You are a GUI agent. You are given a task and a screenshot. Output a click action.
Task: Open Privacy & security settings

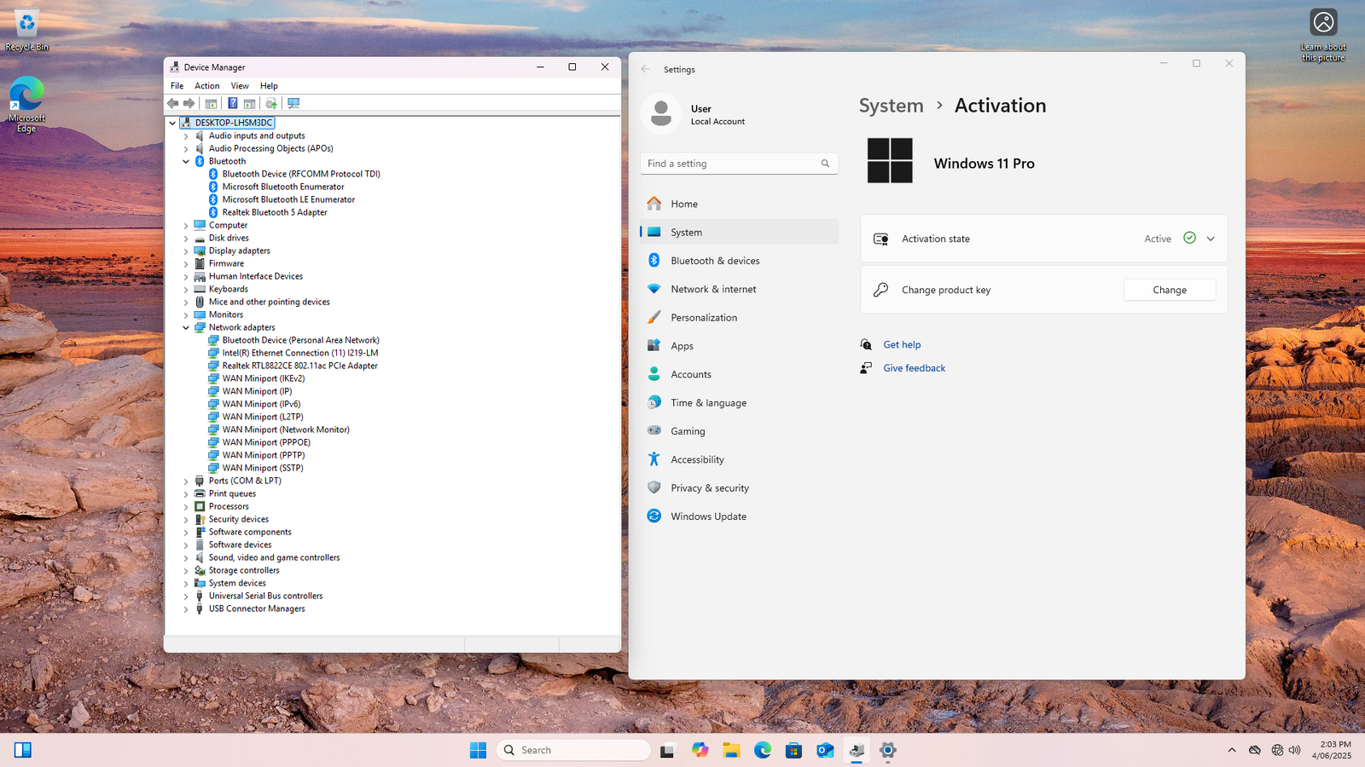tap(739, 487)
